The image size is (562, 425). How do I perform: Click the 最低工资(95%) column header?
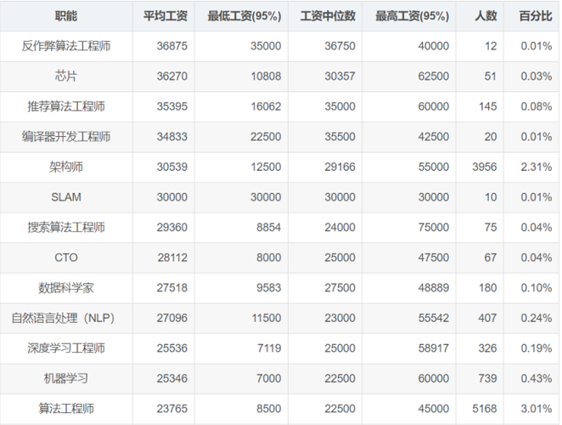[244, 16]
